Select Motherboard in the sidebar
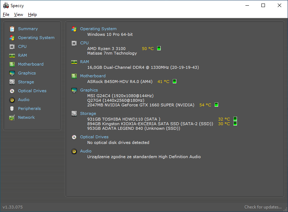The image size is (288, 212). (x=31, y=64)
